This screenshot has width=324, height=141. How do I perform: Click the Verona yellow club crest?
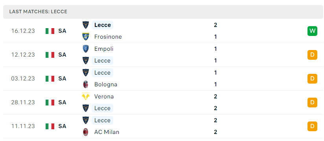point(86,96)
